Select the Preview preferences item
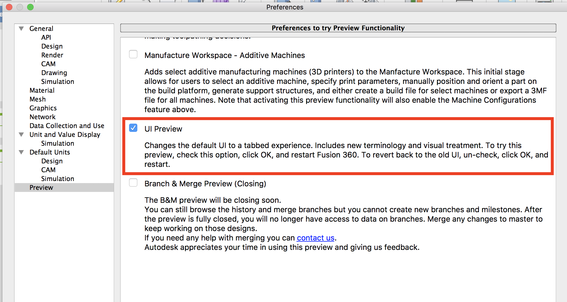Viewport: 567px width, 302px height. 41,187
